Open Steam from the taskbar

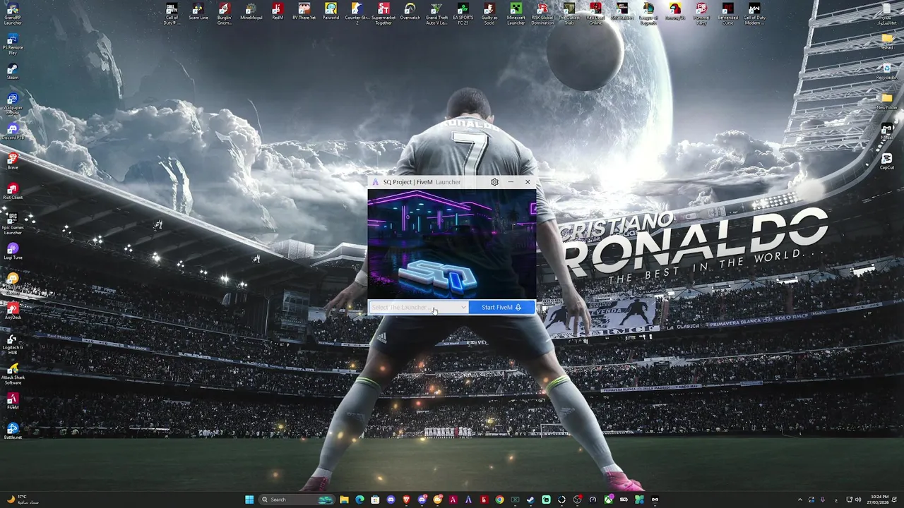tap(530, 500)
